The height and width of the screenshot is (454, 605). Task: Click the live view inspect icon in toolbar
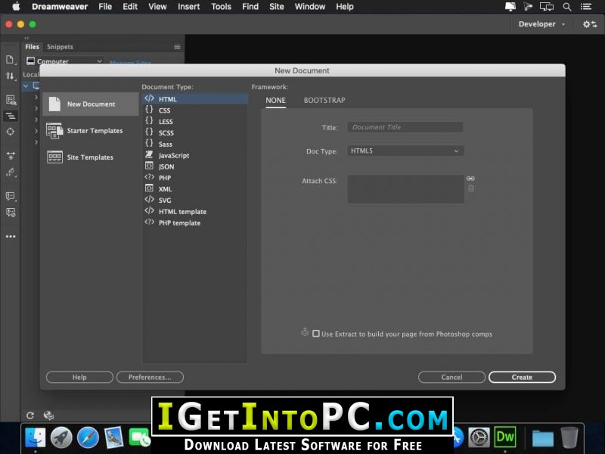click(x=11, y=100)
